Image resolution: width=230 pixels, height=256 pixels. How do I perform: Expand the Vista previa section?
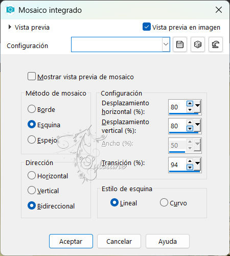point(10,27)
